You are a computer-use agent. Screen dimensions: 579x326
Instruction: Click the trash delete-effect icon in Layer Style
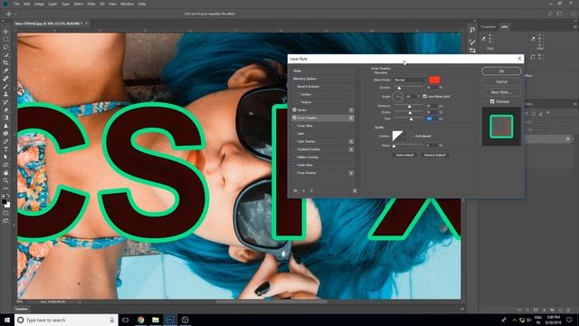[355, 191]
